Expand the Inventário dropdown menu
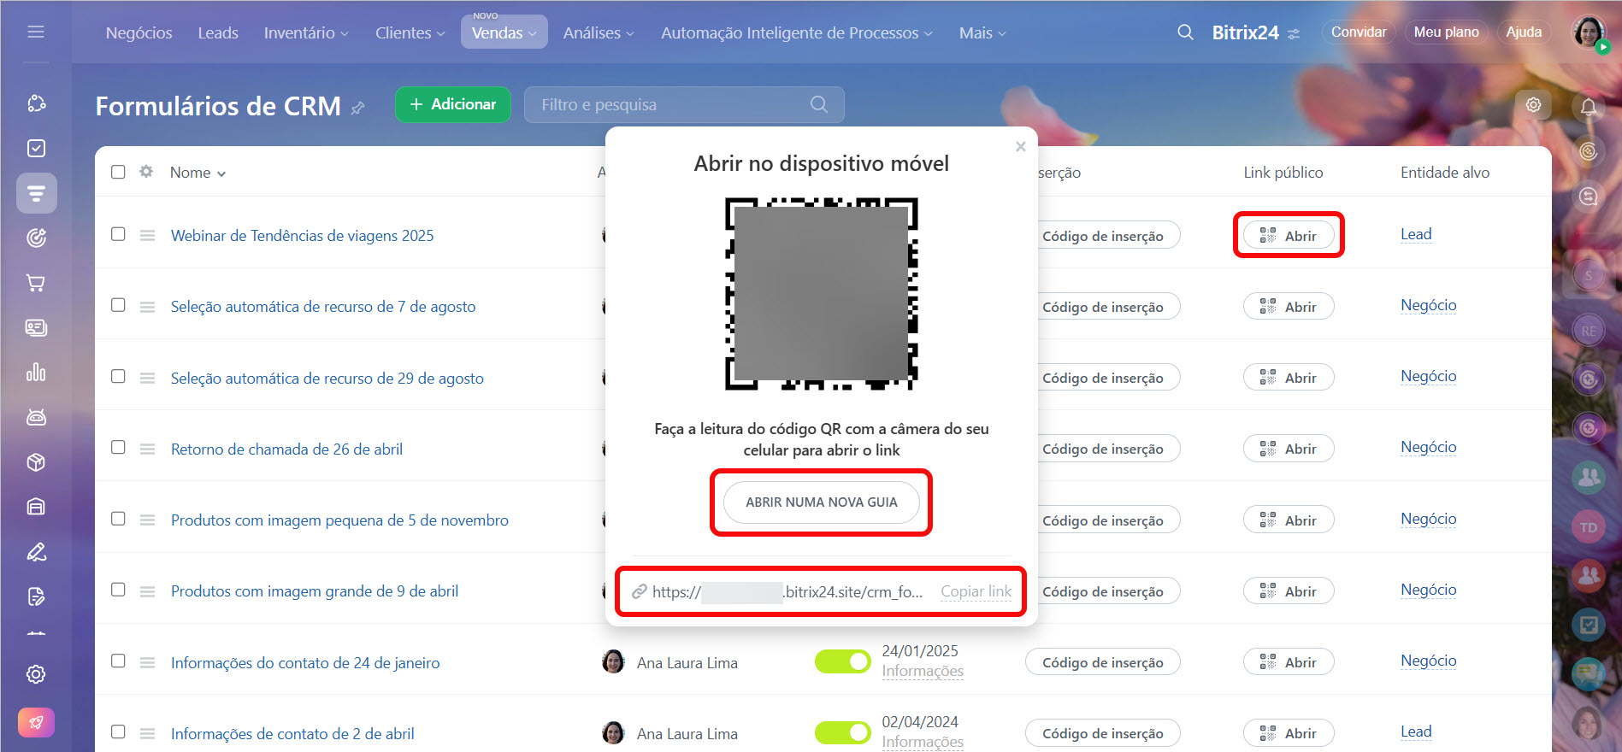This screenshot has width=1622, height=752. 305,33
